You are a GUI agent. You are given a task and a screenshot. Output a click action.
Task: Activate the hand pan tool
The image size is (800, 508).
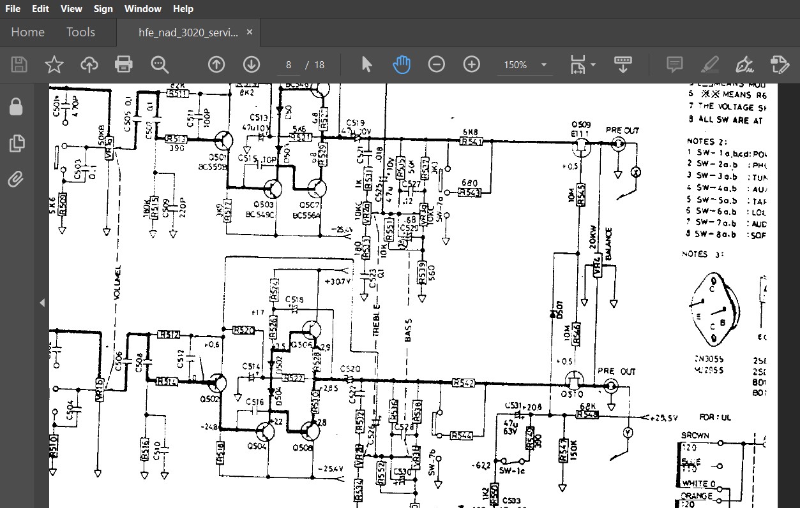point(402,64)
